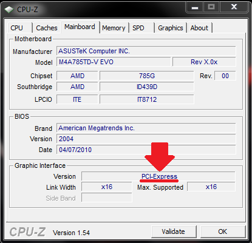Viewport: 252px width, 243px height.
Task: Open the Caches tab
Action: (47, 28)
